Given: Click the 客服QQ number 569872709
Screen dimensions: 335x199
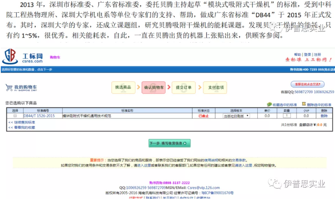Looking at the screenshot, I should [304, 92].
